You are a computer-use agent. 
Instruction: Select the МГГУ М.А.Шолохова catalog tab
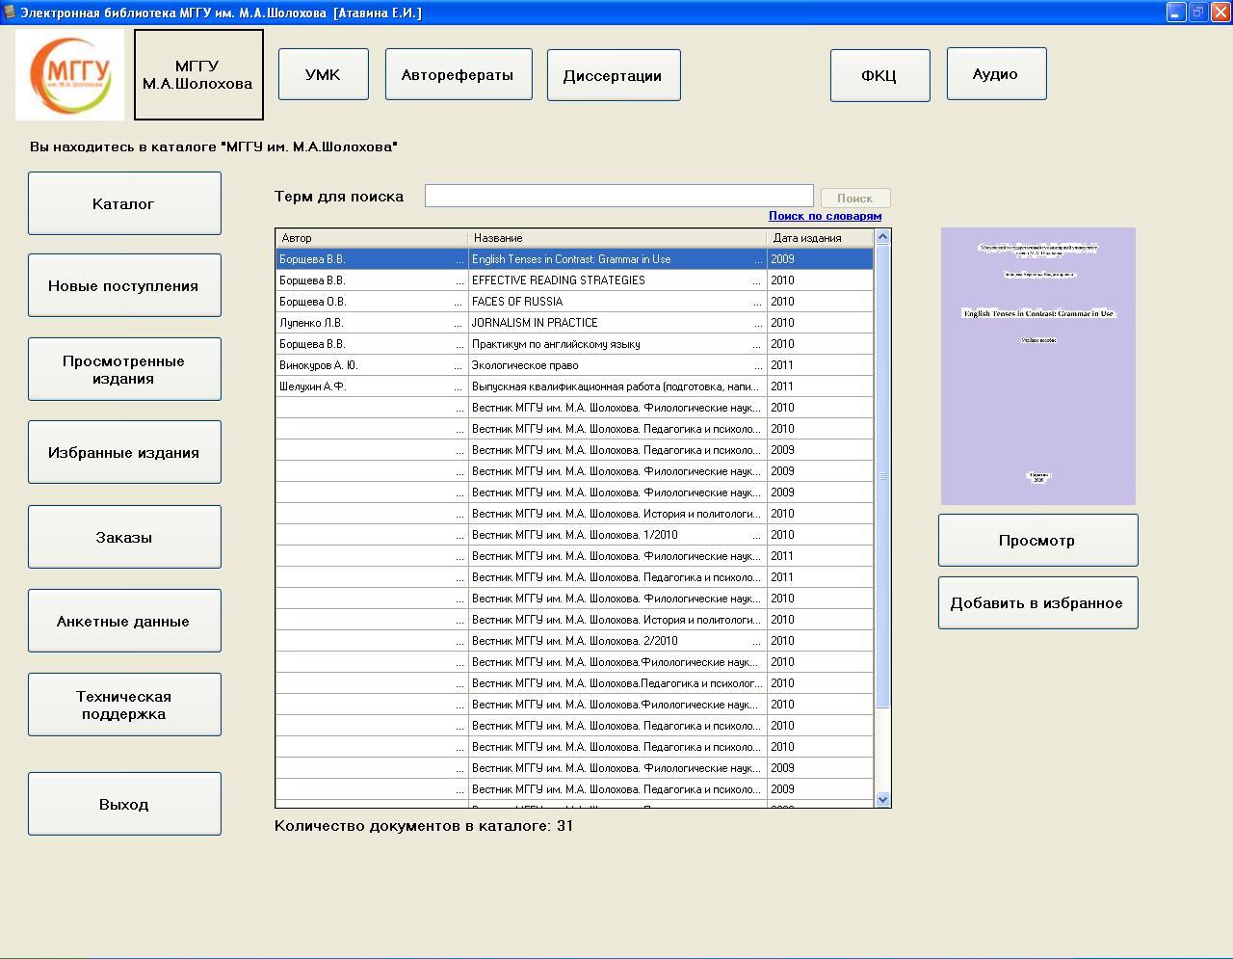click(x=198, y=74)
